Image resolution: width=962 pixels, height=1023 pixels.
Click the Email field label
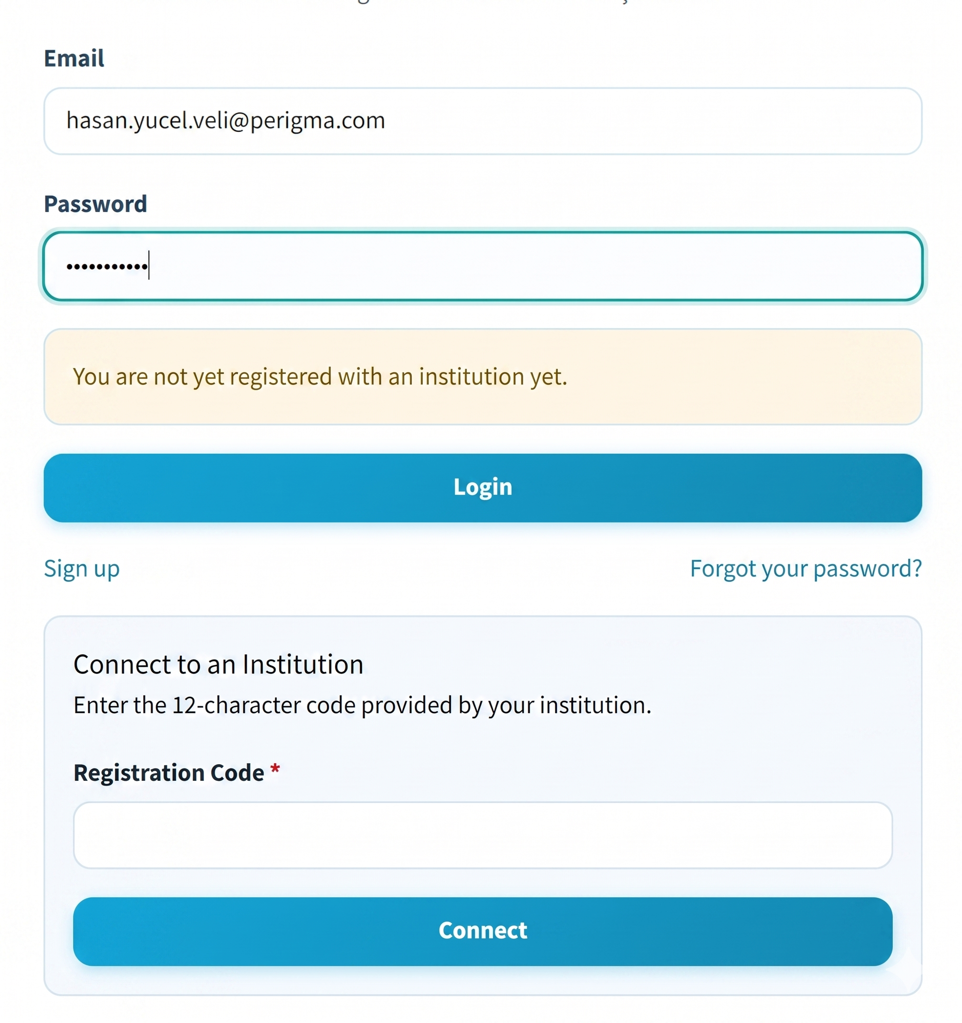(x=74, y=58)
